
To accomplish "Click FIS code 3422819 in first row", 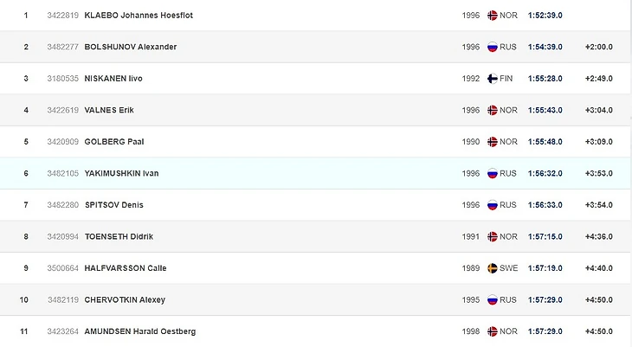I will (61, 16).
